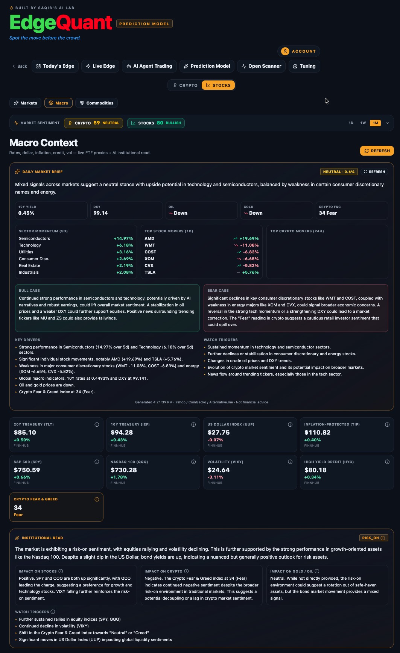Click info icon next to institutional Watch Triggers
This screenshot has width=400, height=653.
pyautogui.click(x=53, y=612)
